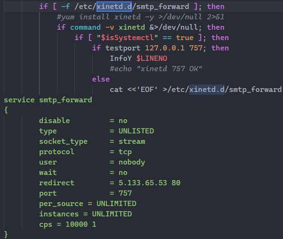
Task: Click the $LINENO variable
Action: click(x=152, y=58)
